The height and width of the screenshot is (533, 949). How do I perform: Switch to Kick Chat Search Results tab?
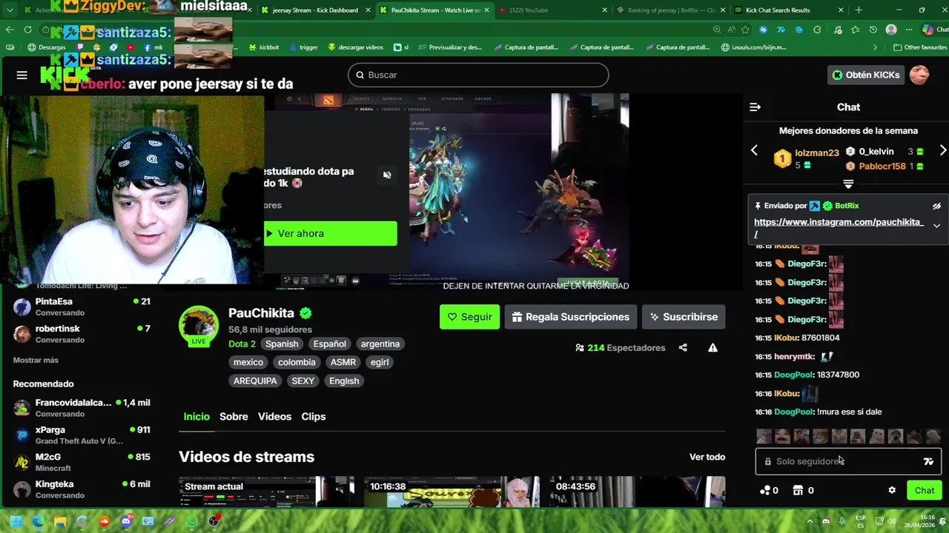pos(788,10)
